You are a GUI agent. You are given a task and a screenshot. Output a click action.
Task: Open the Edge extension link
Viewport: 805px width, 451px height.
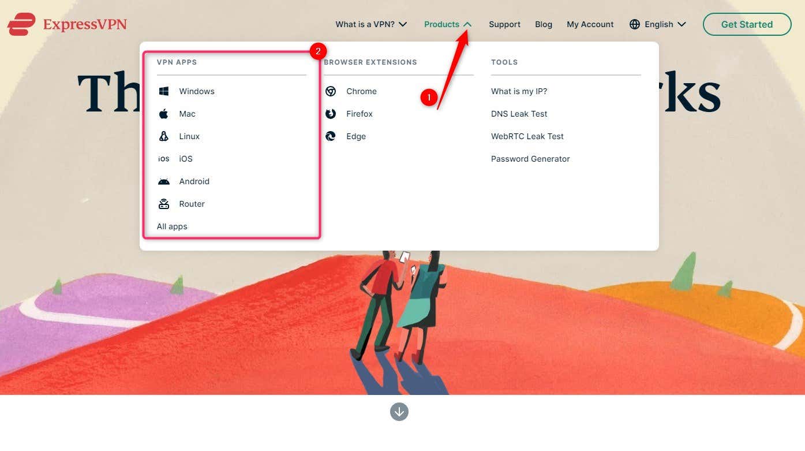[356, 136]
